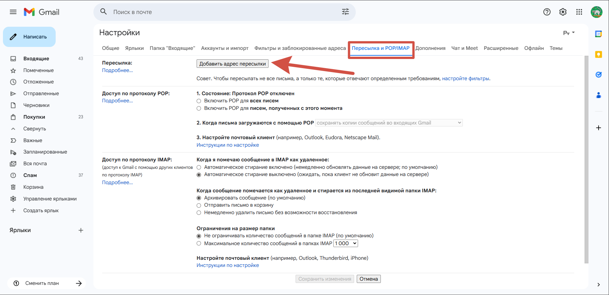The width and height of the screenshot is (609, 295).
Task: Open Contacts side panel icon
Action: (x=598, y=95)
